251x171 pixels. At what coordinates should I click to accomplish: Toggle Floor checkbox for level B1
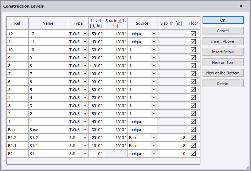pyautogui.click(x=193, y=154)
